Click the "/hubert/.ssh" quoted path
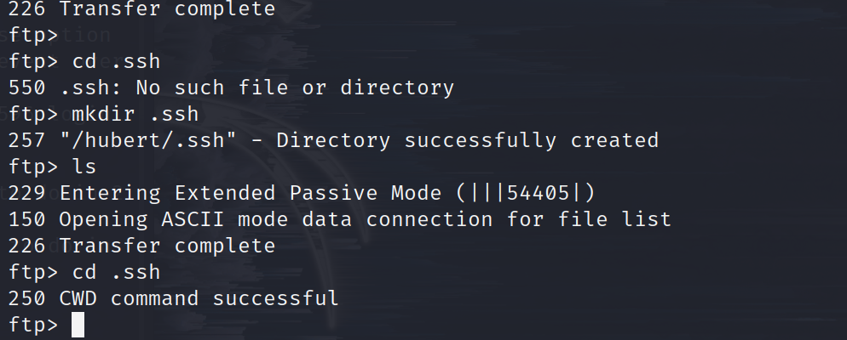 point(148,140)
